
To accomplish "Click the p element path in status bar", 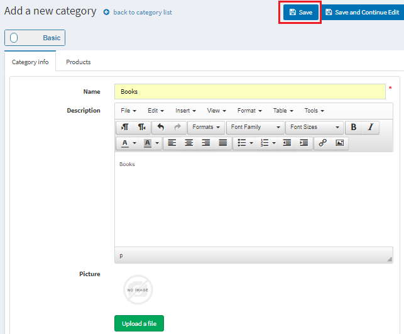I will point(121,255).
